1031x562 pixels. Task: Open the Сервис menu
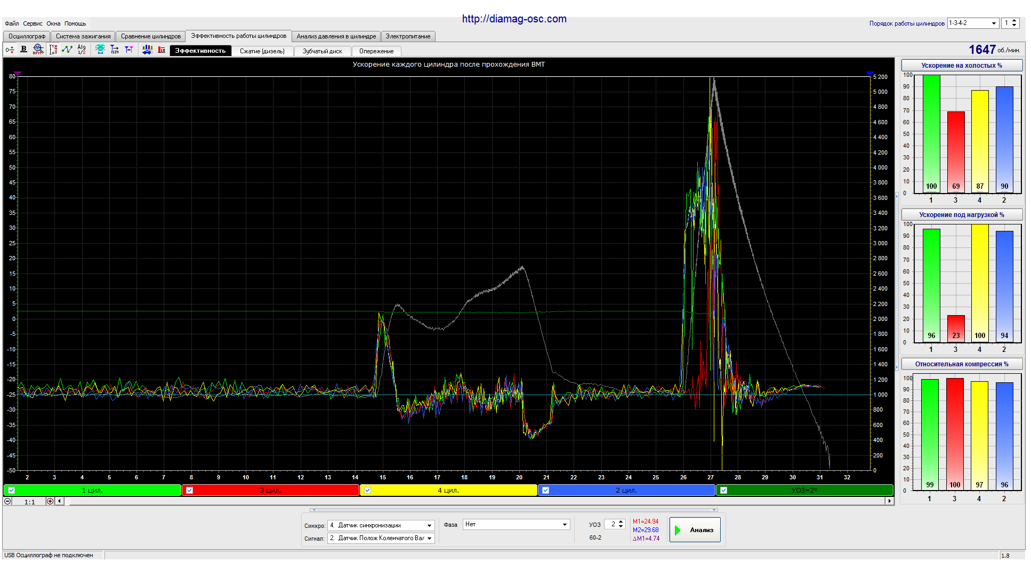(33, 23)
